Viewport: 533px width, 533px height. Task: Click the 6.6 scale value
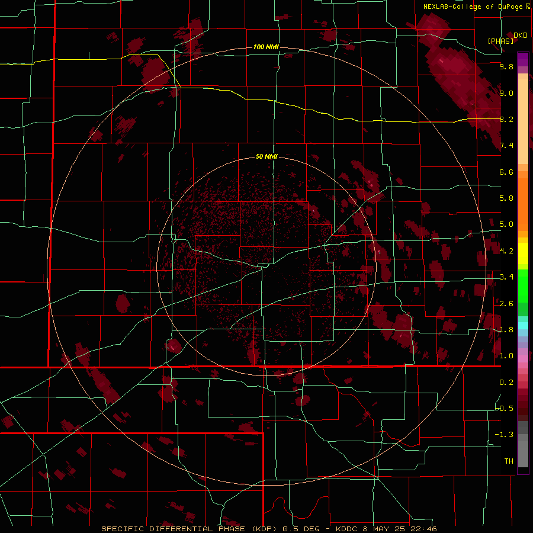[506, 172]
